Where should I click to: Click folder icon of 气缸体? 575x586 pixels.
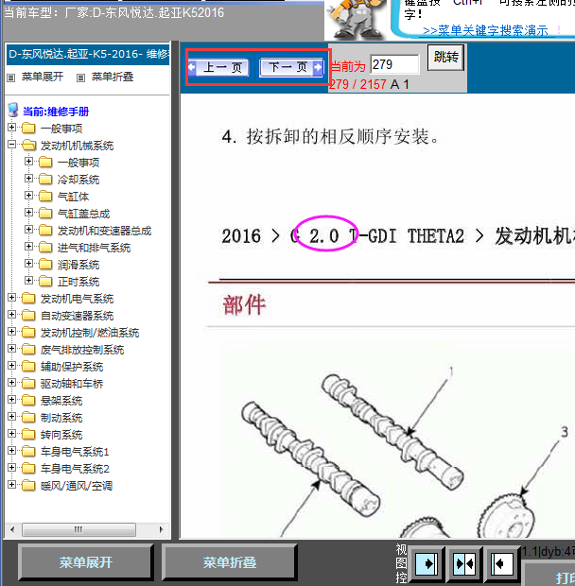pos(45,196)
